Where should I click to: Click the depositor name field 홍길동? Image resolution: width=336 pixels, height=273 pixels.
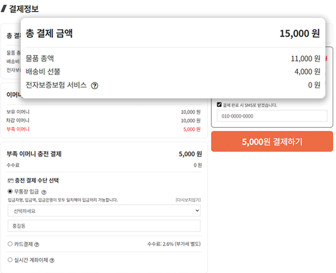coord(104,225)
